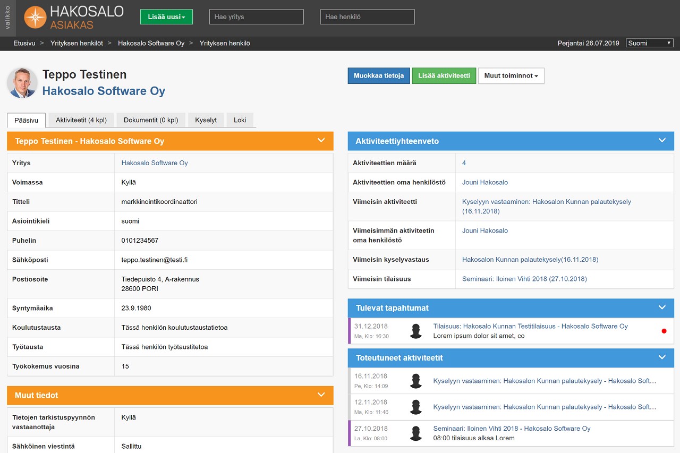Open Seminaari: Iloinen Vihti 2018 (27.10.2018) link
680x453 pixels.
tap(524, 279)
